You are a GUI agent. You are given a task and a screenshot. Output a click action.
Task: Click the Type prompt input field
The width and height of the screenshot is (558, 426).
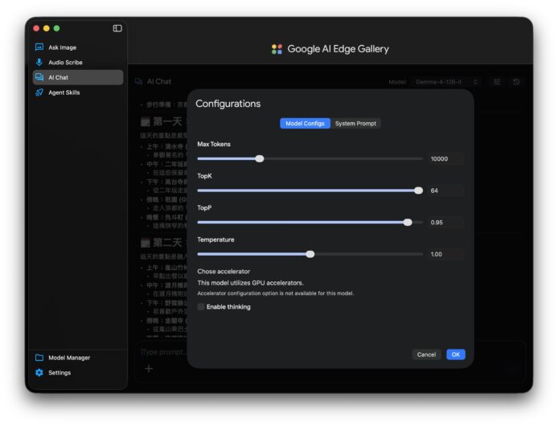tap(330, 352)
